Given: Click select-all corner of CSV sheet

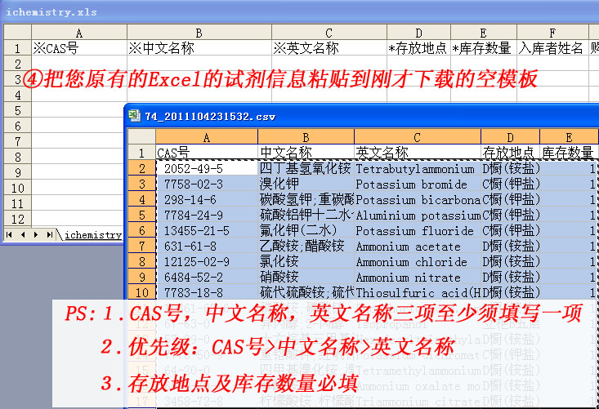Looking at the screenshot, I should [141, 137].
